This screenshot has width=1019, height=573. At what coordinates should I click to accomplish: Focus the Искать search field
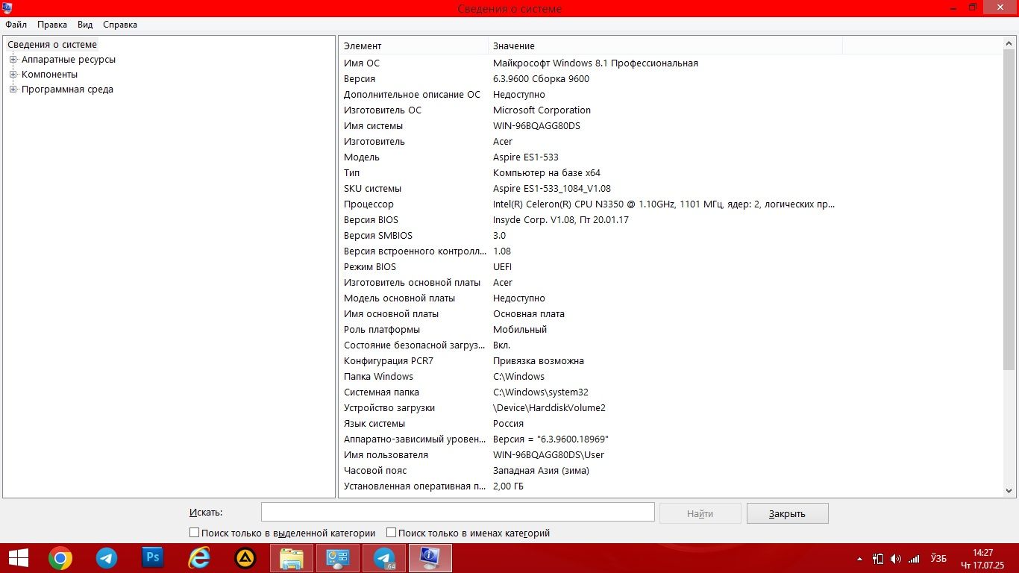click(457, 512)
